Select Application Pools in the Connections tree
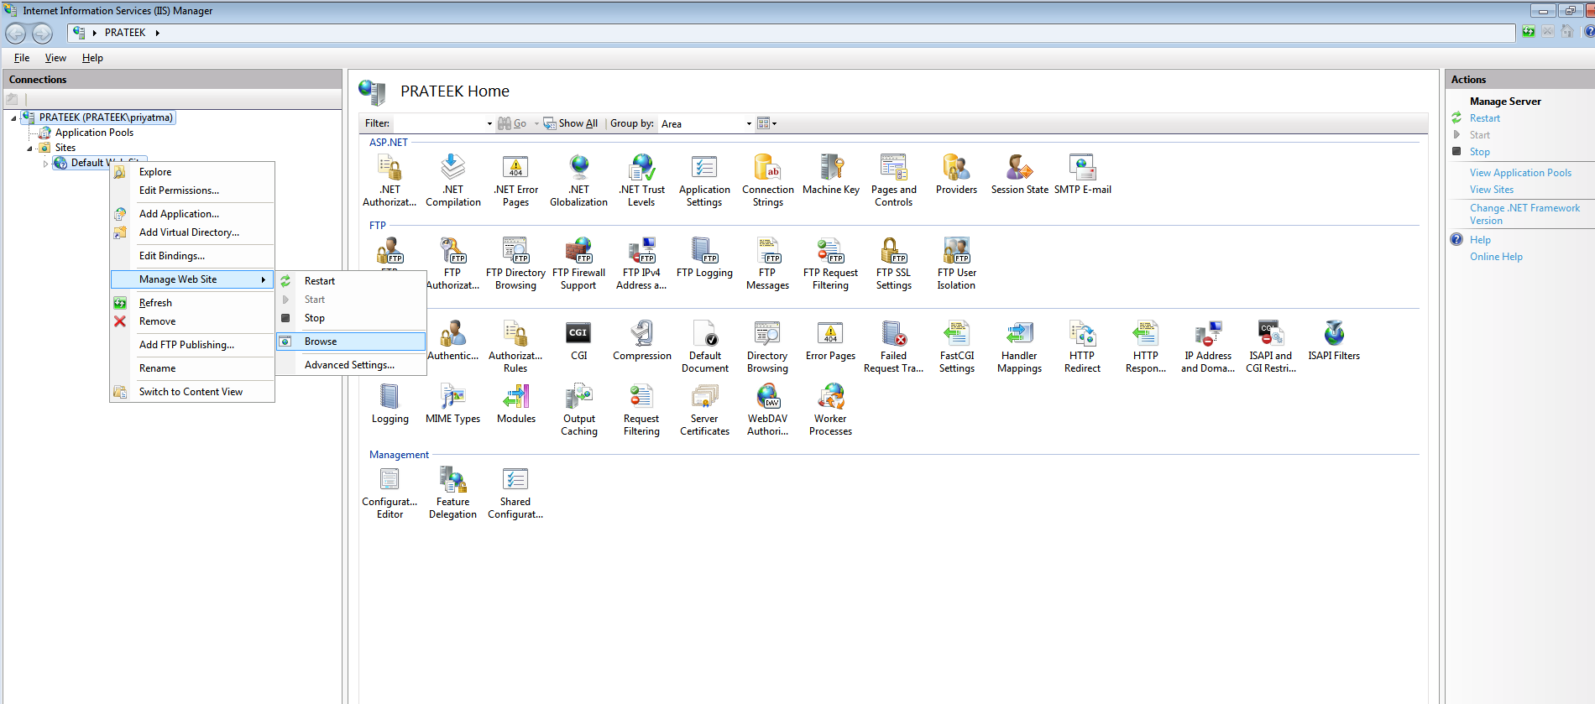 [94, 133]
